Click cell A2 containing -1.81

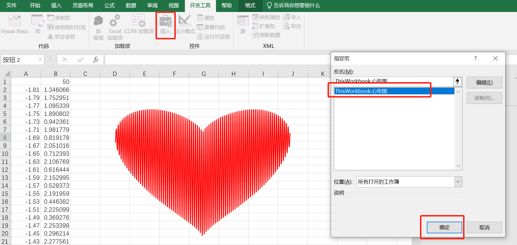(26, 90)
